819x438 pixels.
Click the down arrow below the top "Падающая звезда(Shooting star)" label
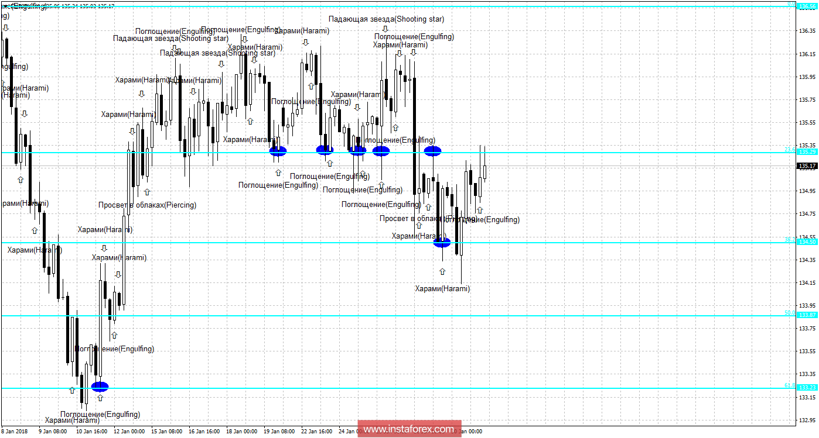pos(385,29)
